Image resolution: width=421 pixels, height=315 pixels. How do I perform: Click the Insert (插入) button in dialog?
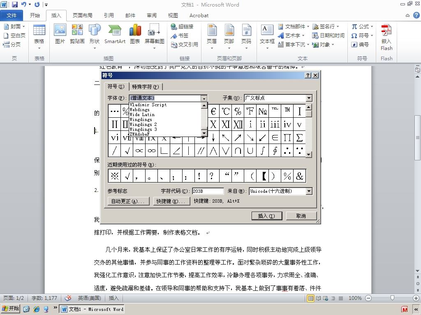(x=266, y=216)
